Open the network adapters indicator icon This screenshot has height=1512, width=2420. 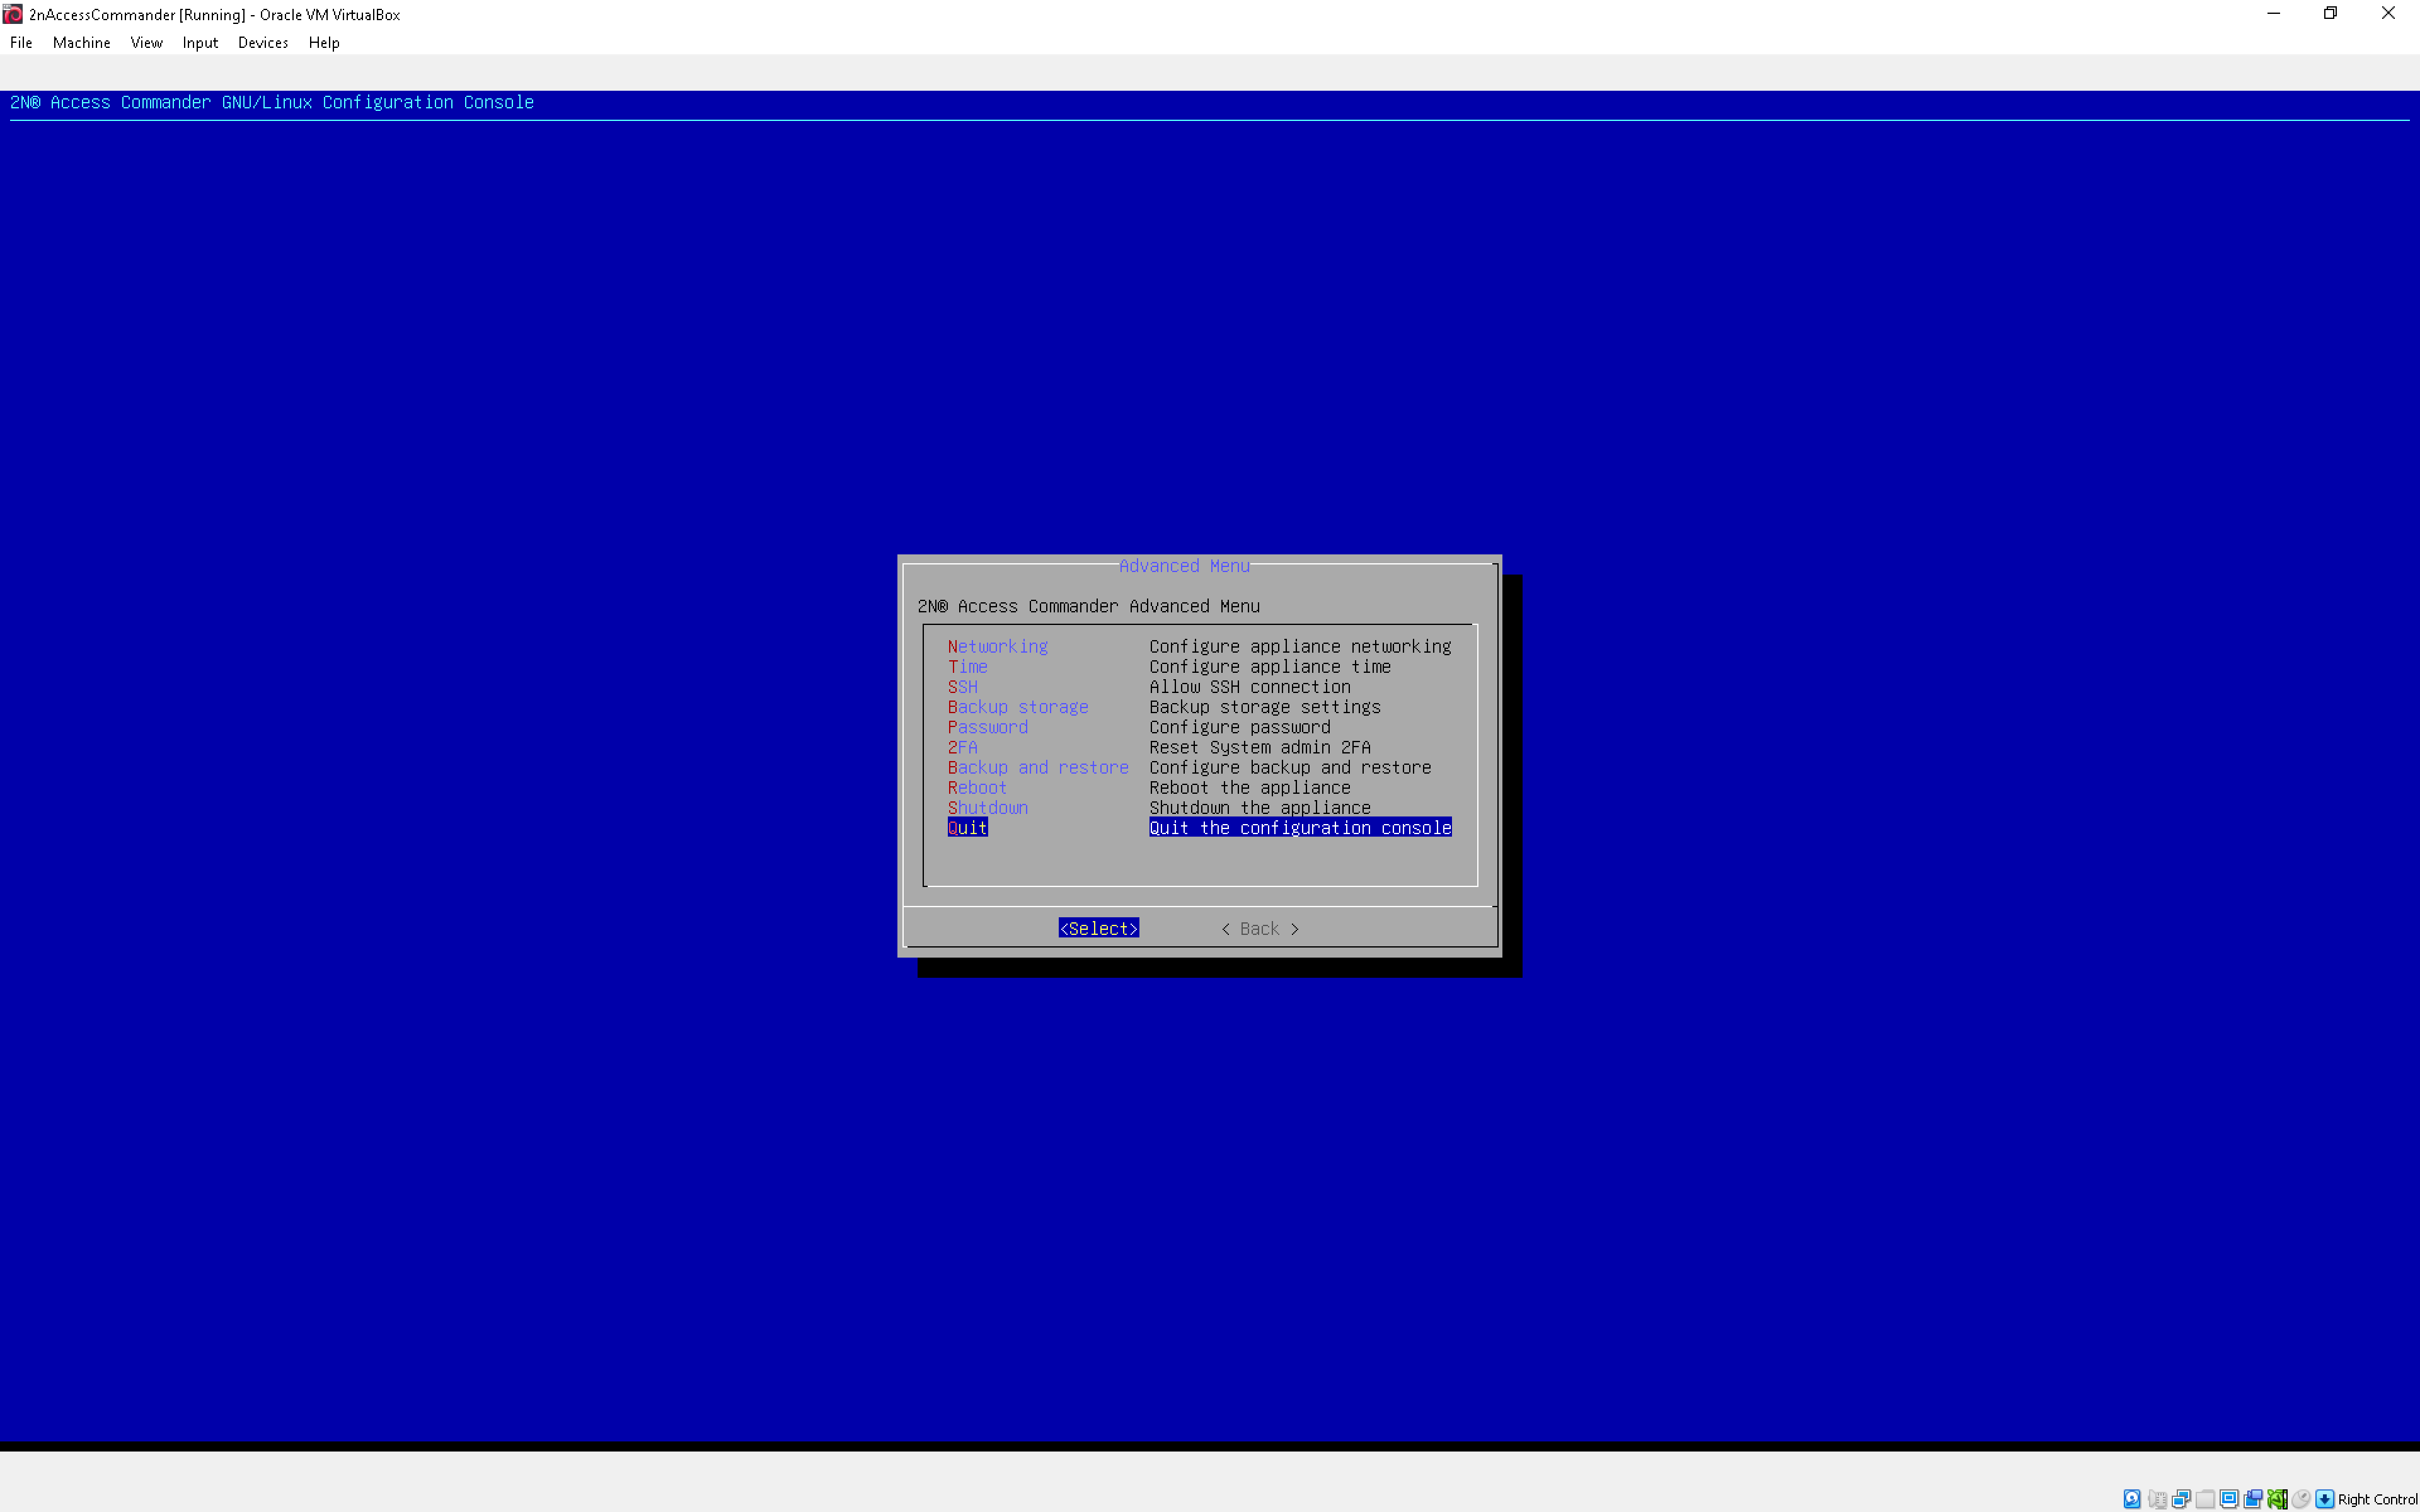click(2181, 1499)
